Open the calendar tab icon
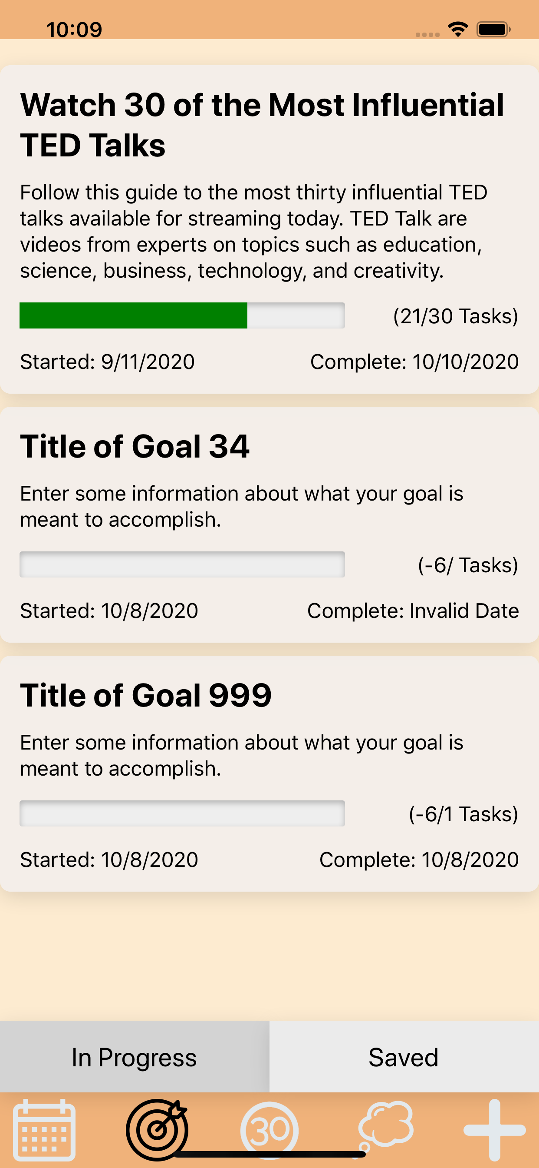 click(44, 1129)
